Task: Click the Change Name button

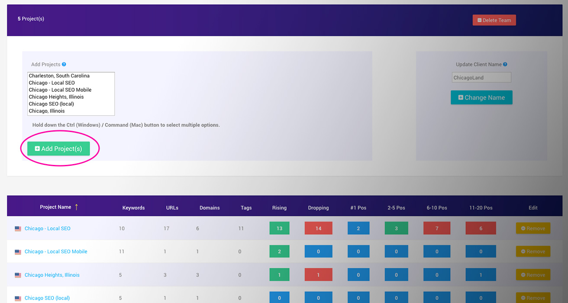Action: click(x=481, y=97)
